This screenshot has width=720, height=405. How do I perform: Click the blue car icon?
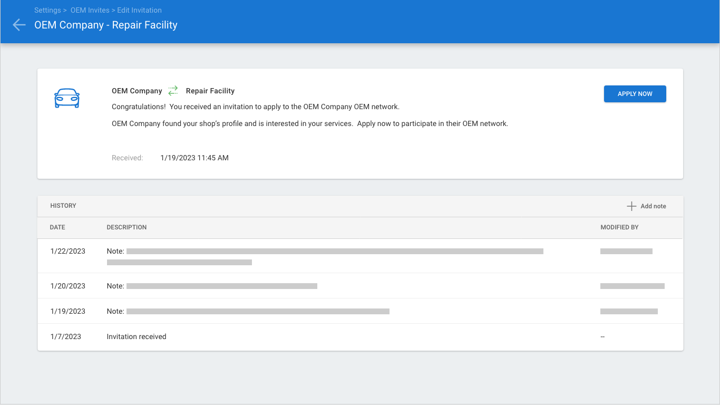[67, 98]
